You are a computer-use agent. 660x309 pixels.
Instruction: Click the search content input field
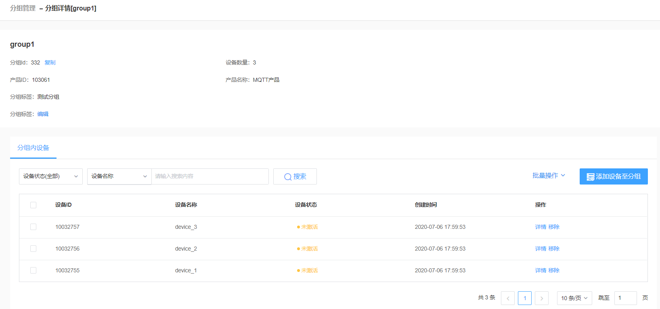(210, 176)
